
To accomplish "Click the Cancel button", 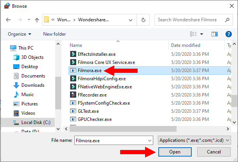I will pyautogui.click(x=214, y=152).
